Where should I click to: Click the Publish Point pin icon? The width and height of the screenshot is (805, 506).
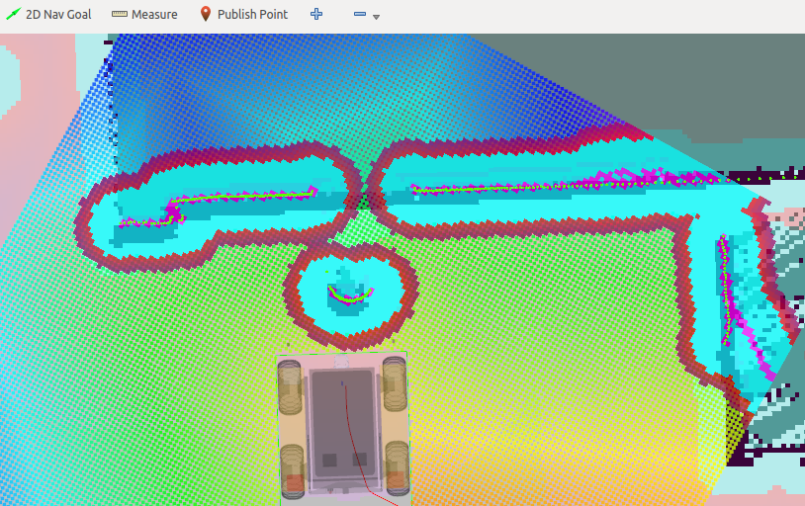[x=206, y=15]
